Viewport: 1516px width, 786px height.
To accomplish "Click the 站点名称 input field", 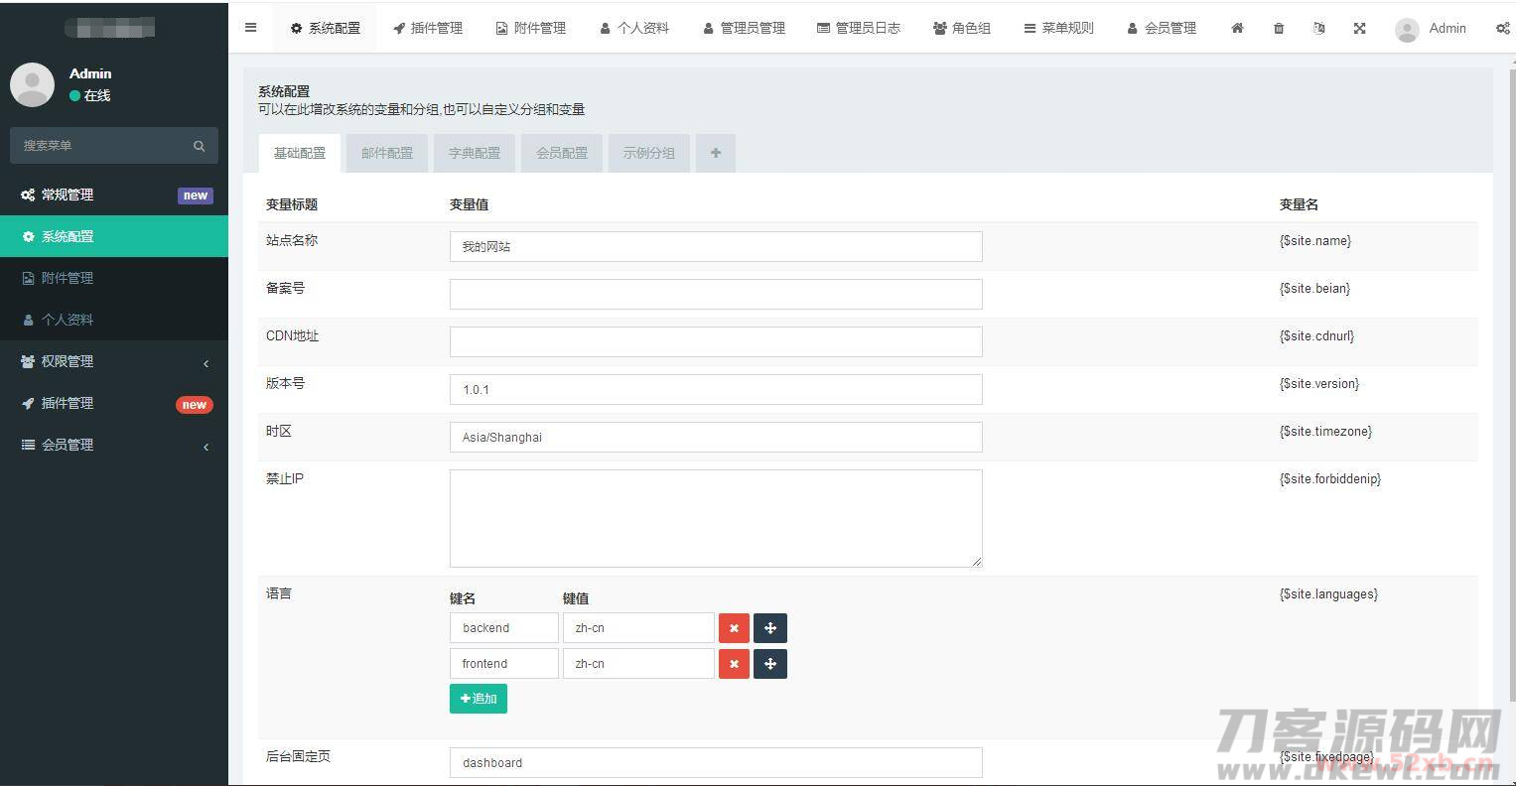I will (716, 247).
